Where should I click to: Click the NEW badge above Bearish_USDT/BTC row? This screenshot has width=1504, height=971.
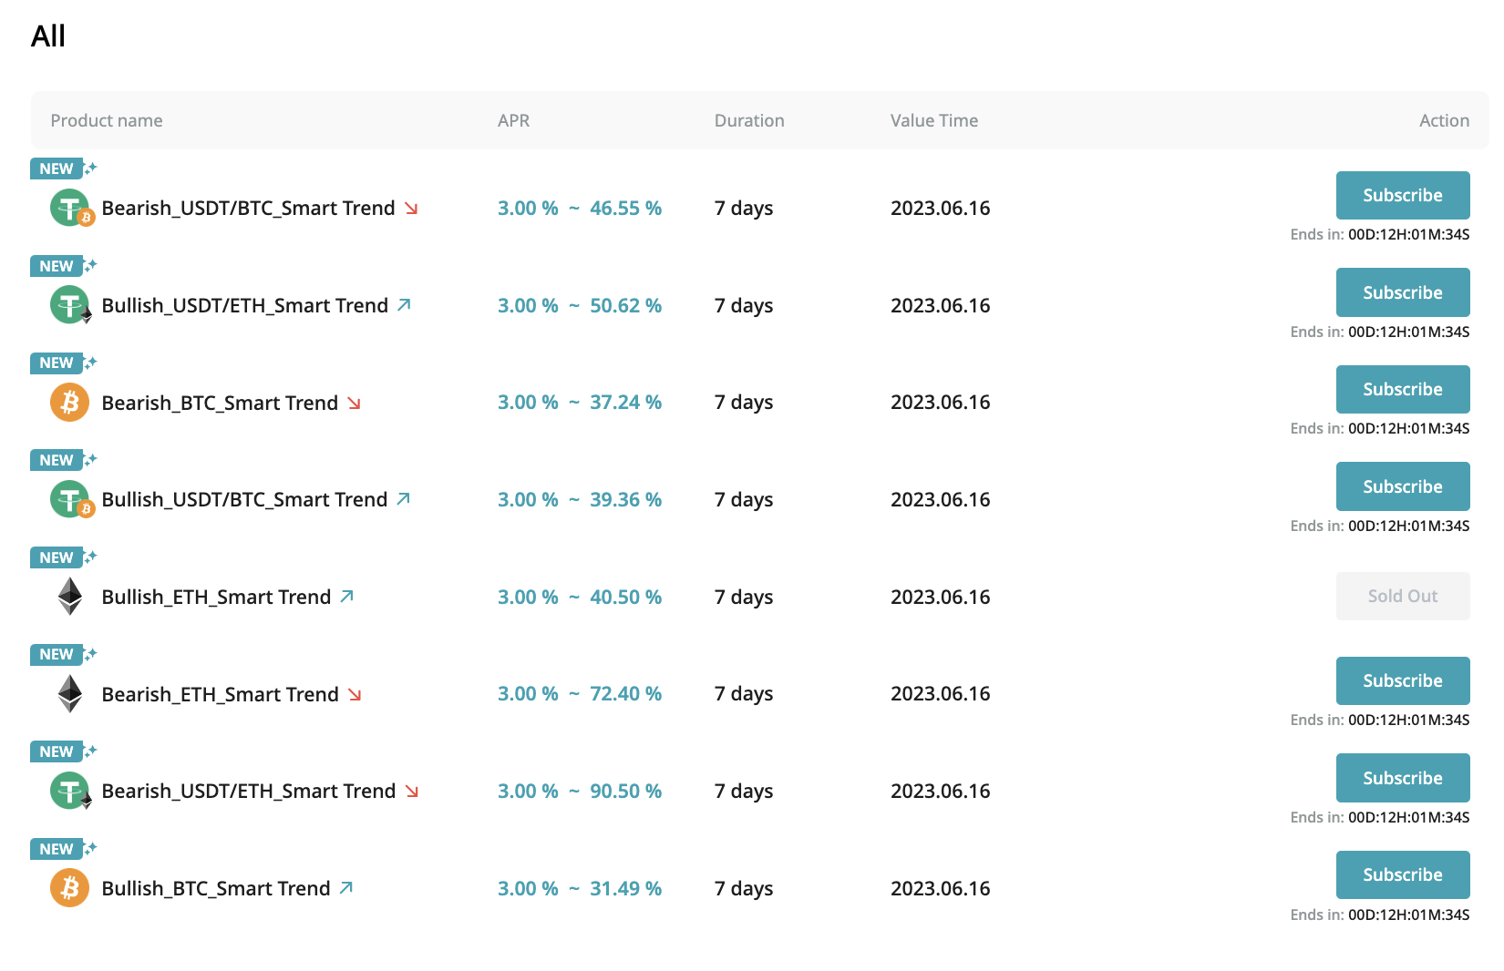(x=57, y=169)
